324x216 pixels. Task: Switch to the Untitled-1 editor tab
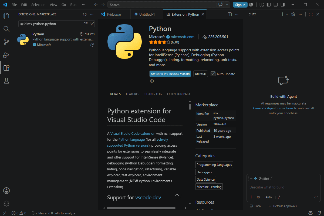click(x=147, y=14)
